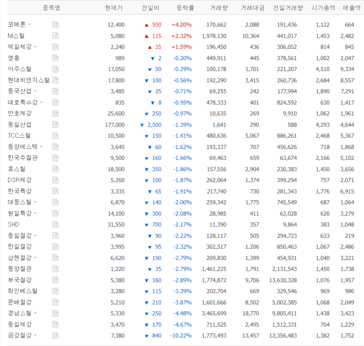Open the 동양철관 stock link
The image size is (364, 346).
tap(19, 269)
